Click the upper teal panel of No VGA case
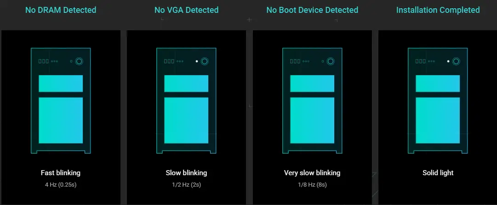Viewport: 497px width, 205px height. (186, 83)
